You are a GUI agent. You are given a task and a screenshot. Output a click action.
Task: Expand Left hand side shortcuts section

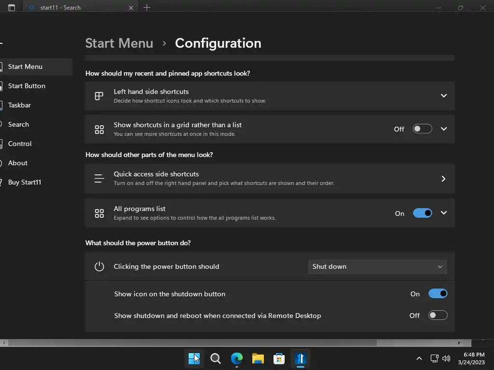[x=443, y=95]
